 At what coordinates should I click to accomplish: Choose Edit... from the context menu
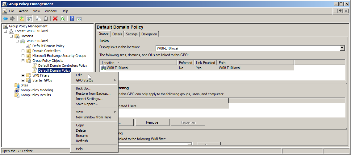coord(94,75)
